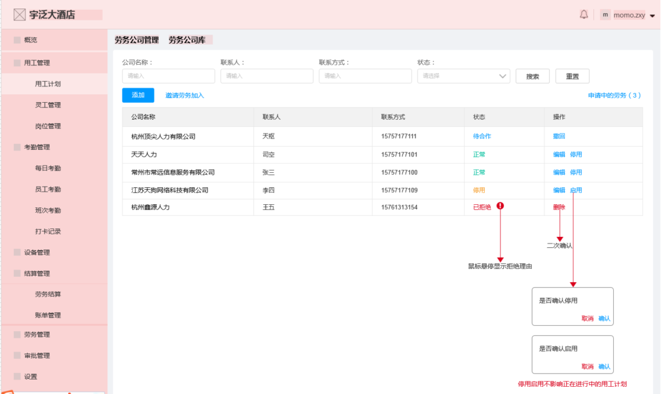Click 编辑 for 江苏天狗网络科技有限公司
The image size is (670, 394).
559,190
